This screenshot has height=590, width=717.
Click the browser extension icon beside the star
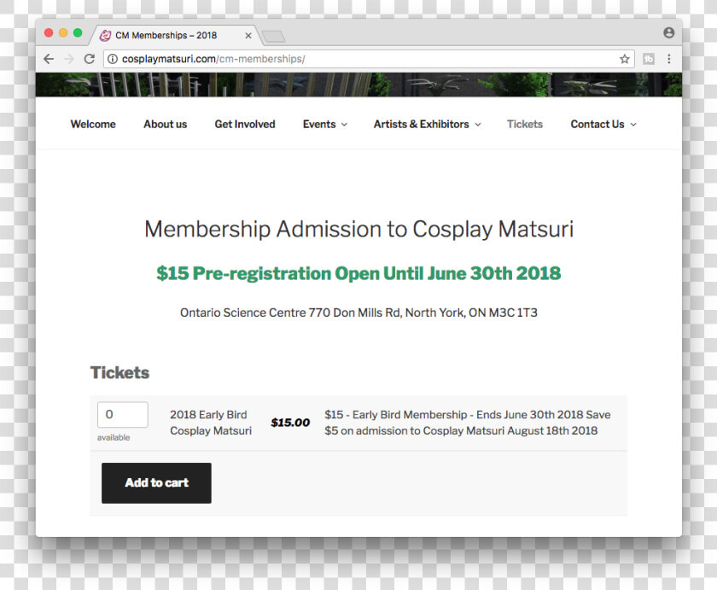tap(649, 59)
